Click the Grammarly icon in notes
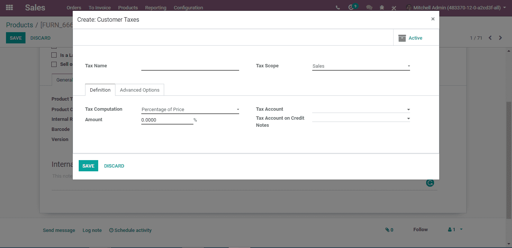 (x=430, y=183)
